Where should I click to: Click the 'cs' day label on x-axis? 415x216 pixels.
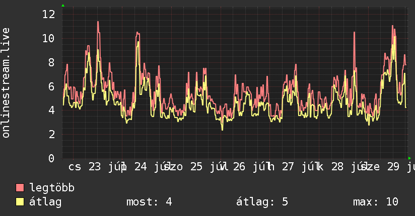coord(75,167)
